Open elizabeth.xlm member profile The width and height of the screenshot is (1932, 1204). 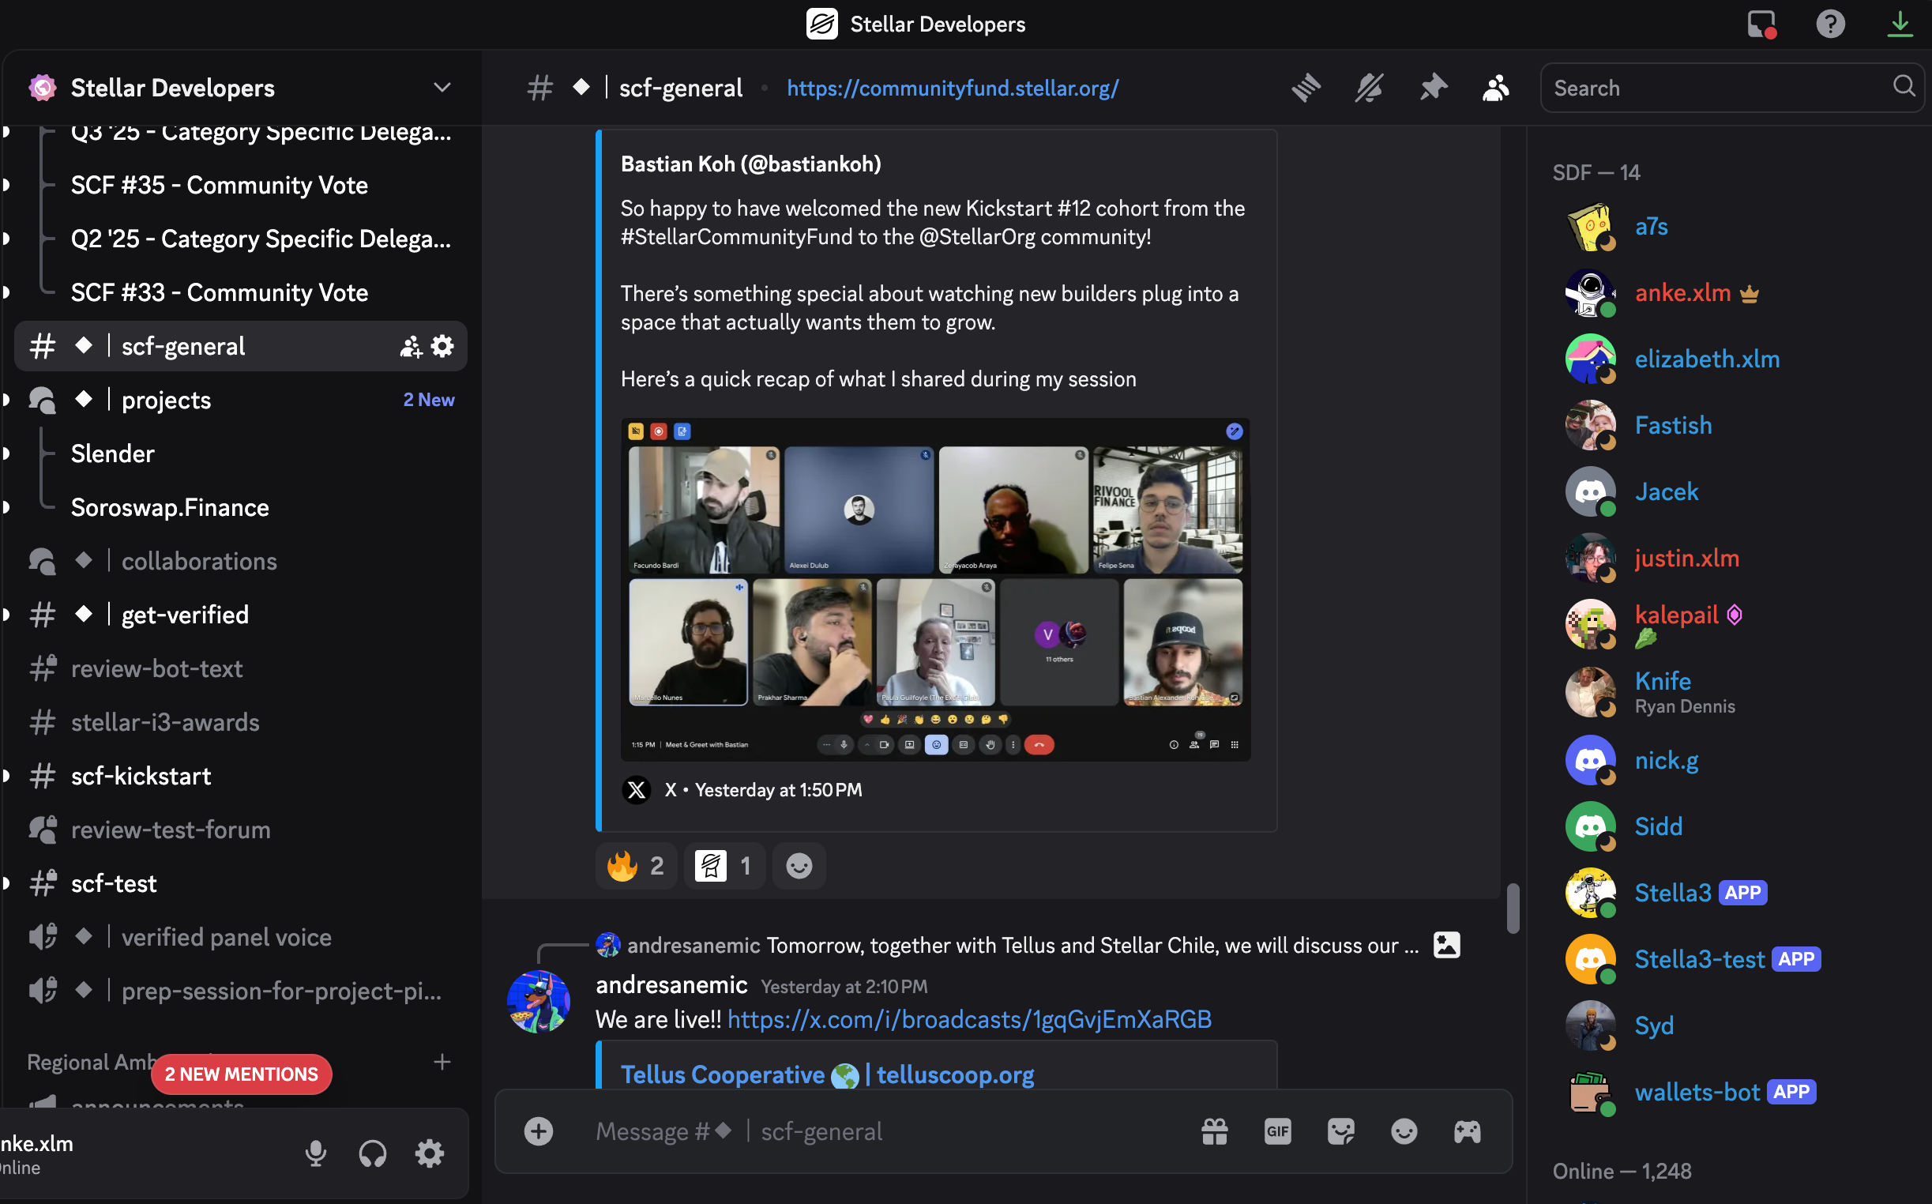pyautogui.click(x=1727, y=359)
